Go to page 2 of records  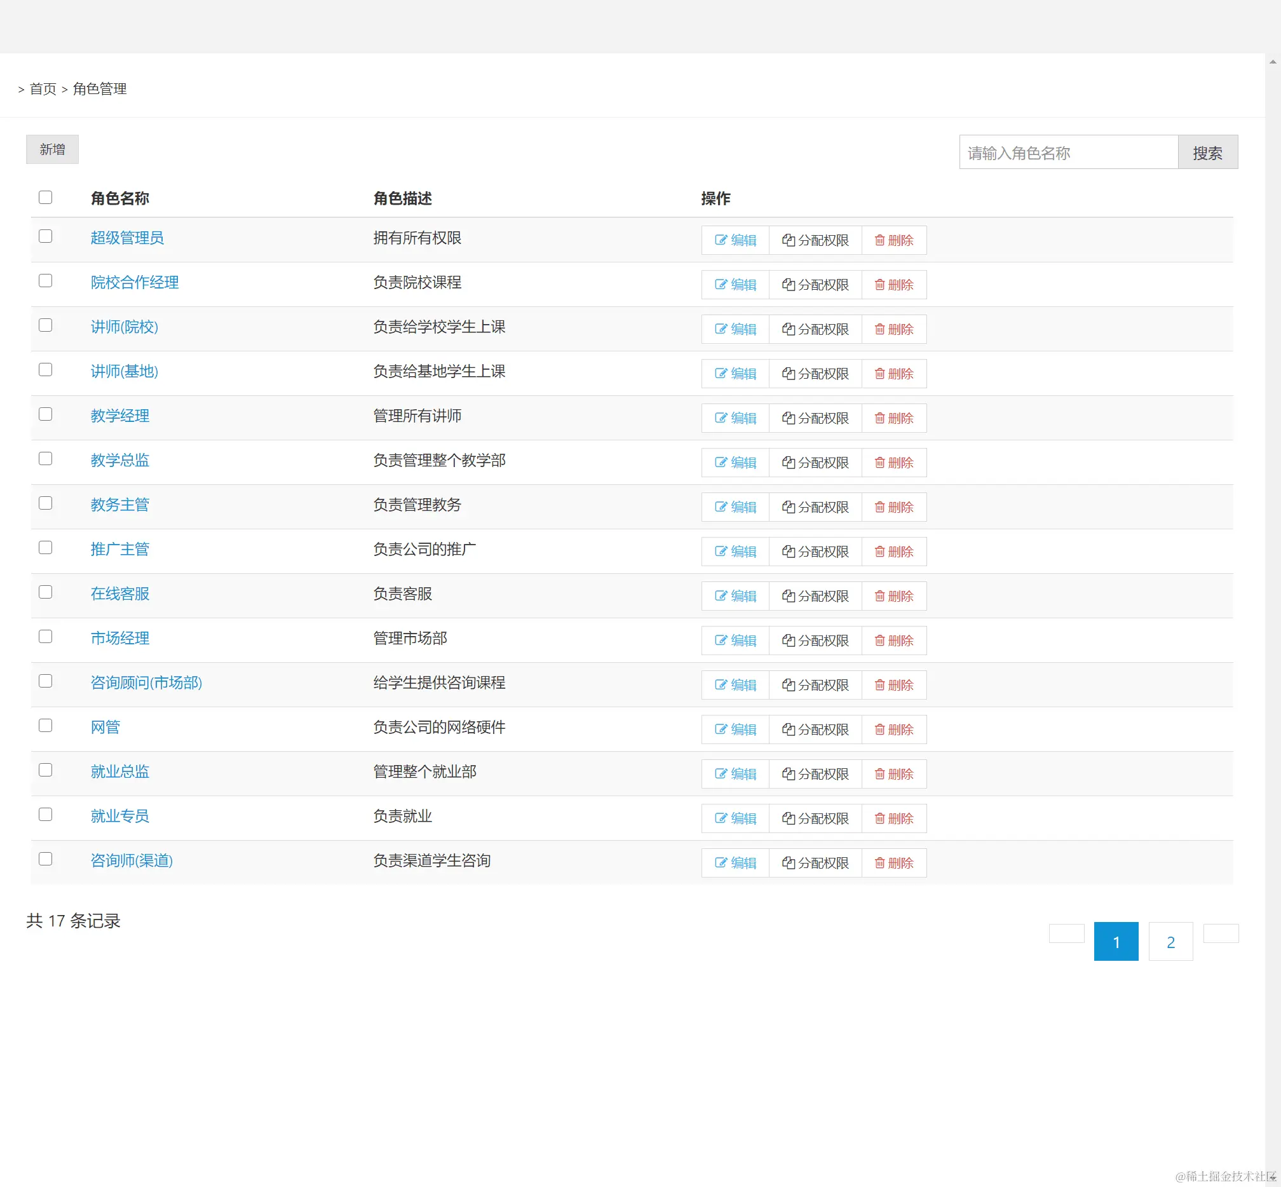(x=1170, y=942)
